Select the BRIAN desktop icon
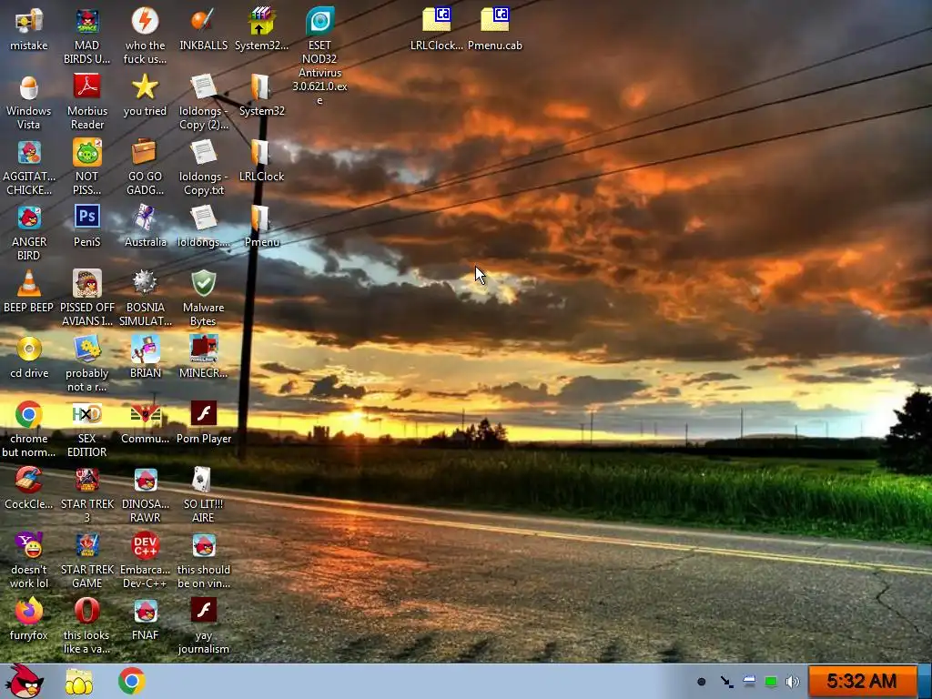The height and width of the screenshot is (699, 932). coord(145,350)
